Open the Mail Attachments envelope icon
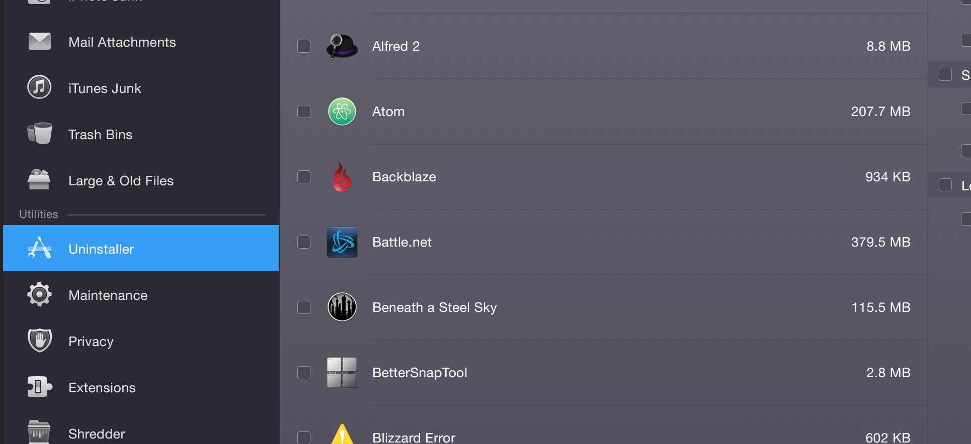971x444 pixels. [40, 42]
